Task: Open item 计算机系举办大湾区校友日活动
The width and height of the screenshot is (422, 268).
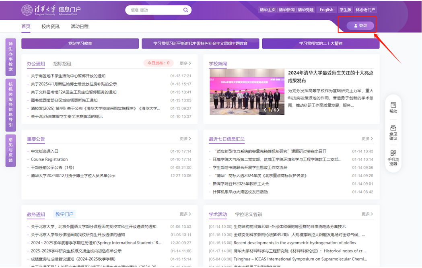Action: pos(240,192)
